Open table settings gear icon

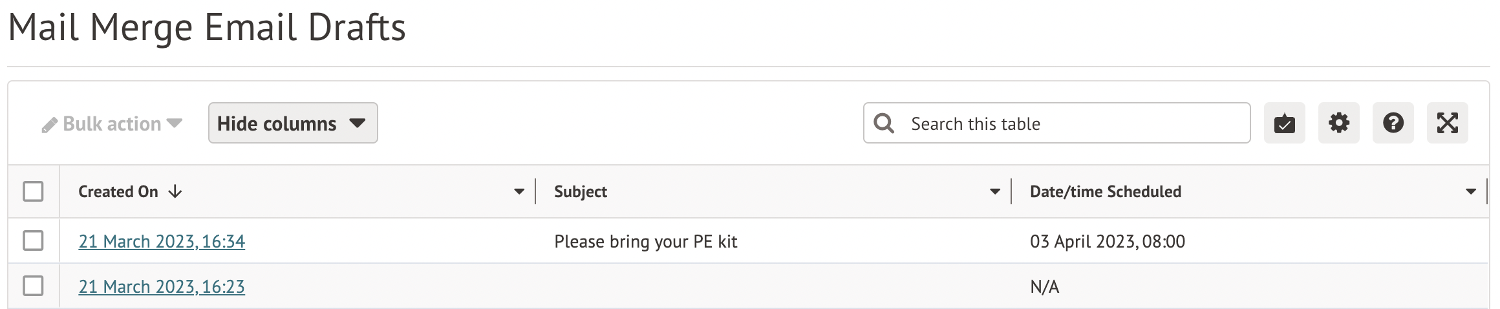[x=1338, y=123]
